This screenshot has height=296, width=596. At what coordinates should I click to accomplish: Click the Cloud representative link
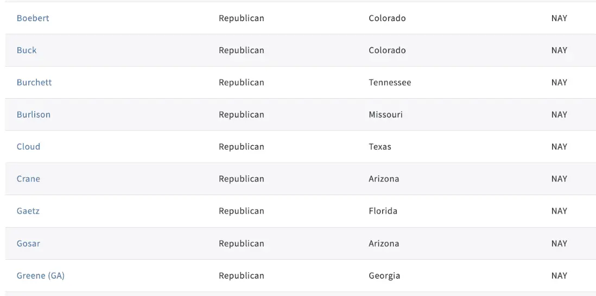click(x=28, y=147)
